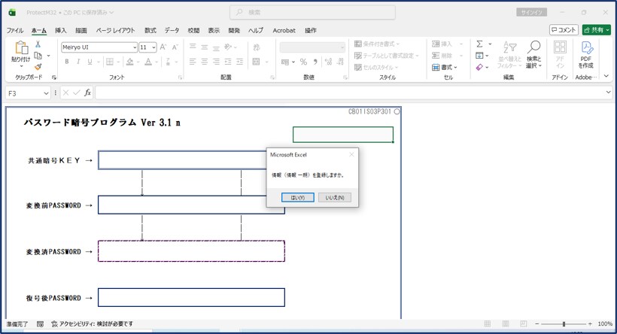The width and height of the screenshot is (617, 334).
Task: Open the Name Box dropdown showing F3
Action: 46,93
